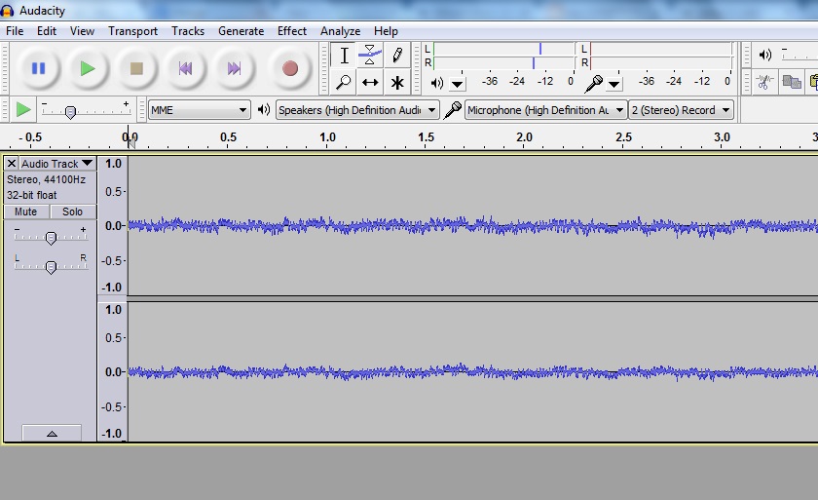This screenshot has width=818, height=500.
Task: Solo the Audio Track
Action: tap(73, 212)
